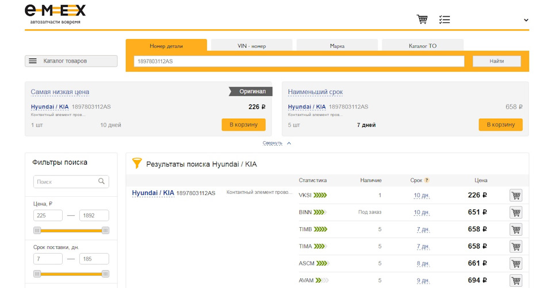The image size is (552, 288).
Task: Click ASCM delivery term 8 дн.
Action: click(423, 263)
